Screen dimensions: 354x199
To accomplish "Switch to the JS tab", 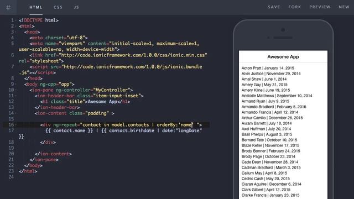I will click(x=76, y=7).
